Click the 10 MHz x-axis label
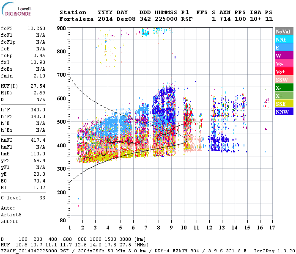296x254 pixels. coord(184,228)
